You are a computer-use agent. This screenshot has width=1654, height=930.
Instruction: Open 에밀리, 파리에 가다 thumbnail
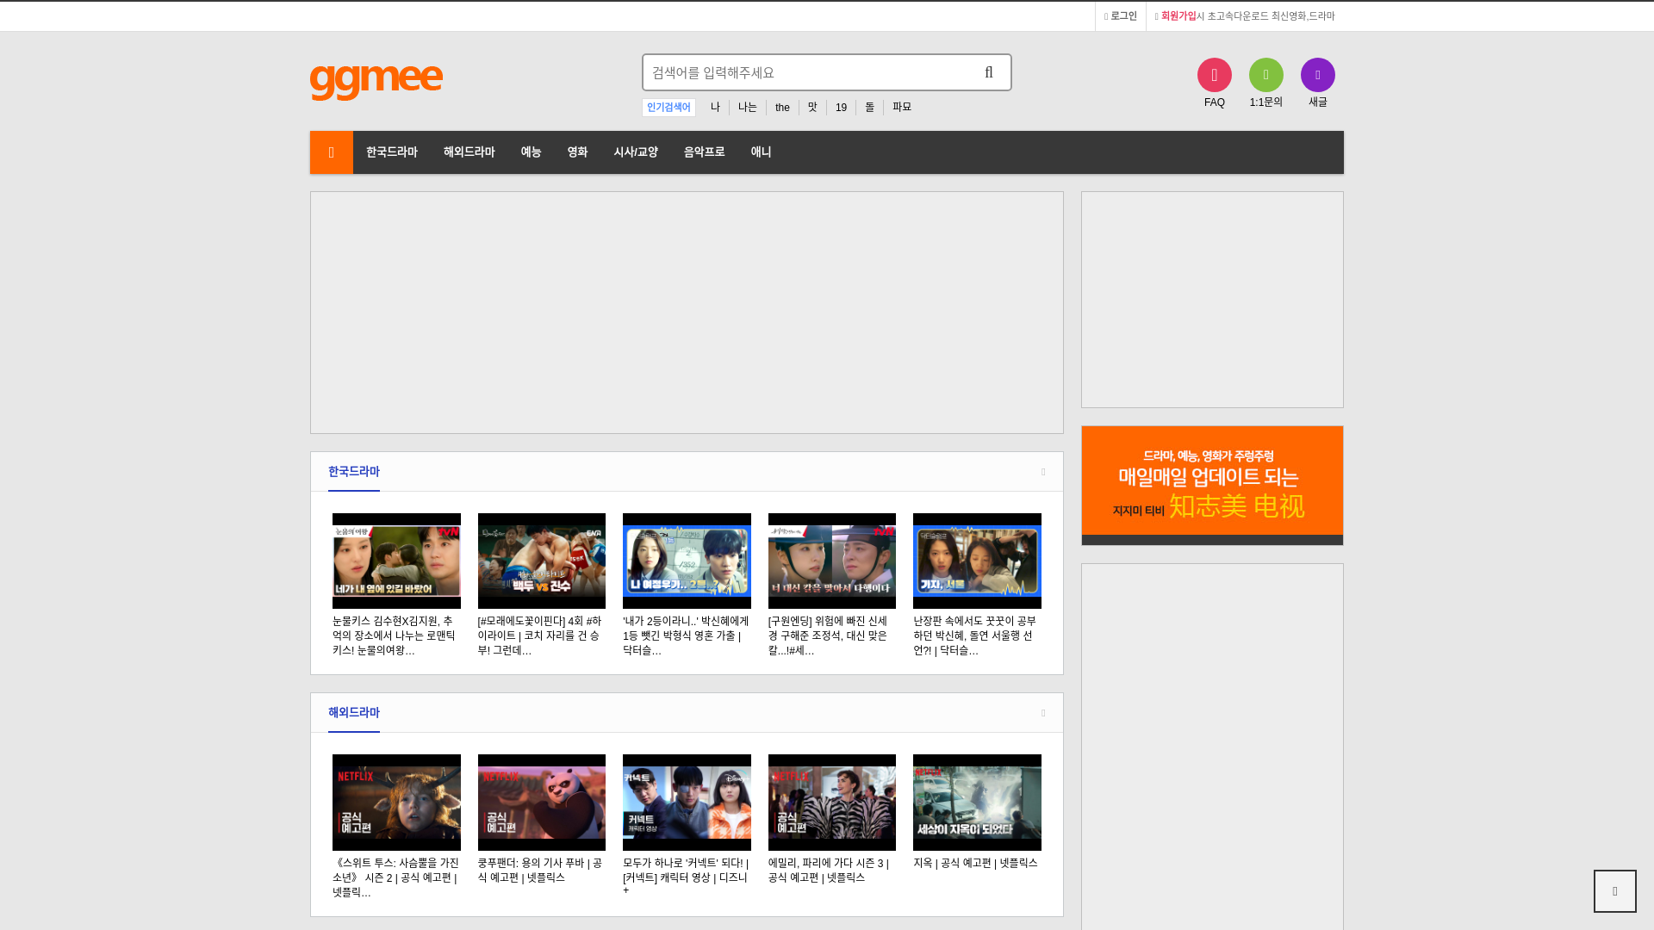pyautogui.click(x=832, y=803)
